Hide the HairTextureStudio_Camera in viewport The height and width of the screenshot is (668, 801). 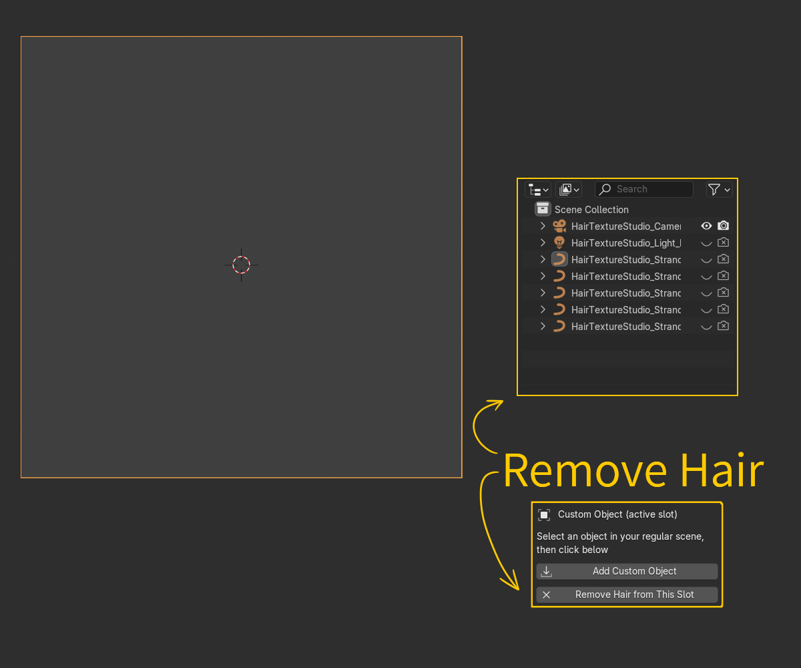pyautogui.click(x=706, y=226)
